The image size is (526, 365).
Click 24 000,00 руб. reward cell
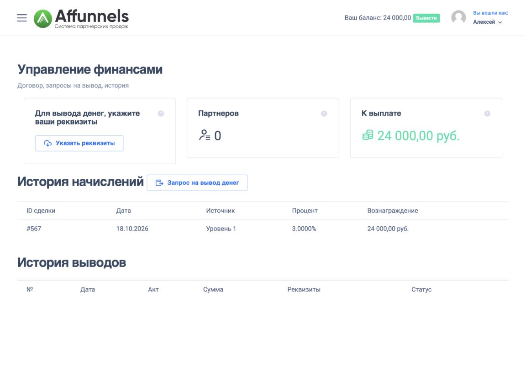388,229
